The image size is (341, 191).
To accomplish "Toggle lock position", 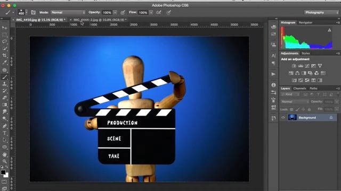I will point(303,109).
